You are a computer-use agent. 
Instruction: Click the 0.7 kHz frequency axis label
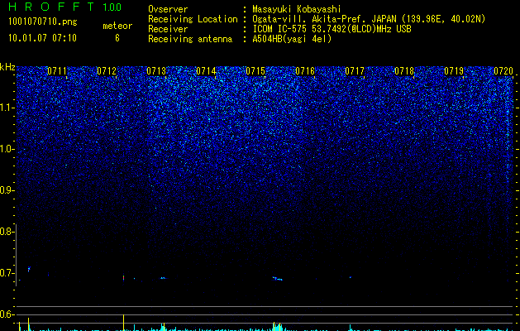click(7, 273)
